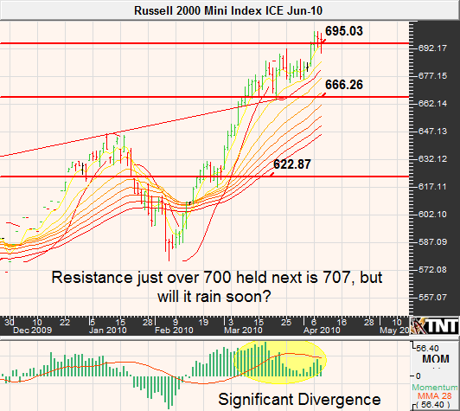Select the 666.26 support price label

[x=344, y=85]
